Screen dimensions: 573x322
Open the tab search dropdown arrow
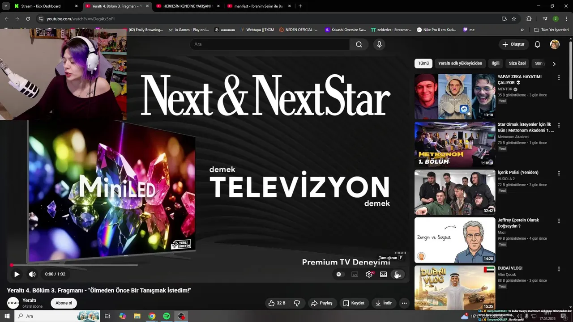click(6, 6)
